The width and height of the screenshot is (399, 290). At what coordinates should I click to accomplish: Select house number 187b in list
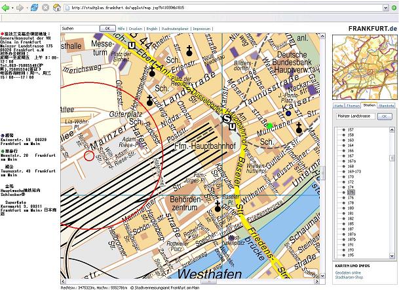tap(352, 239)
